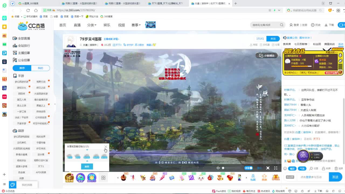Click the search magnifier icon in CC header
This screenshot has height=194, width=345.
pos(282,25)
